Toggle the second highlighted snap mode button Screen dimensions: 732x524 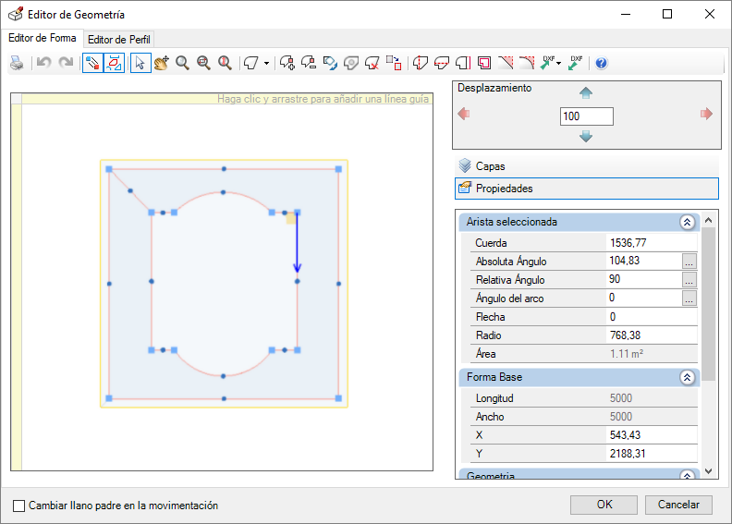point(114,63)
